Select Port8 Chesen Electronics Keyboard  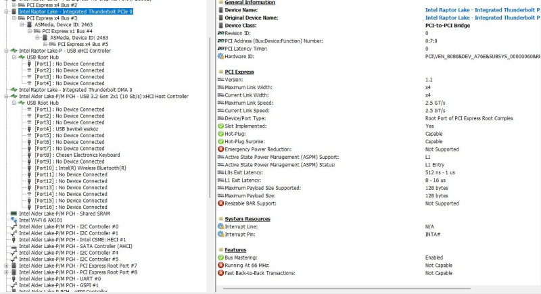point(77,155)
